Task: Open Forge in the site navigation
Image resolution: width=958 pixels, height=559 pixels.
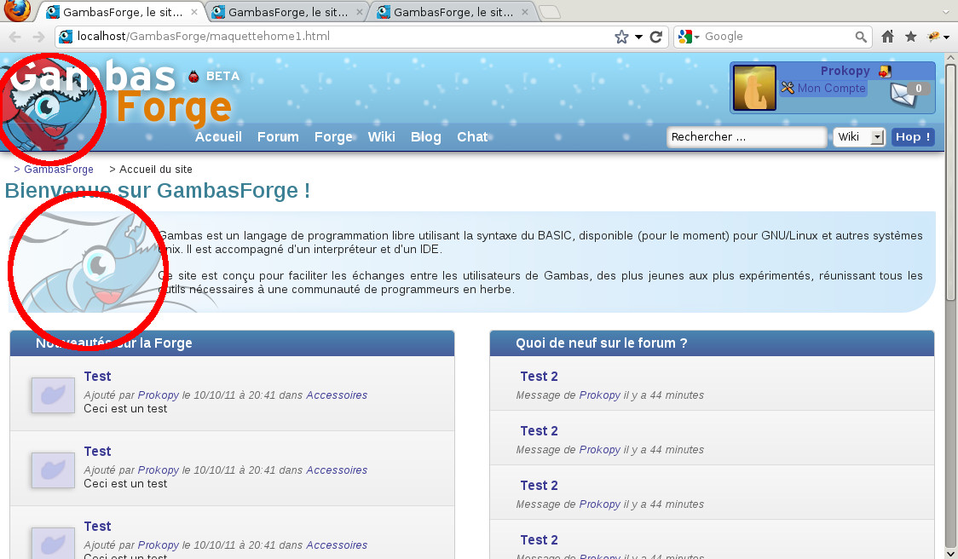Action: click(x=333, y=137)
